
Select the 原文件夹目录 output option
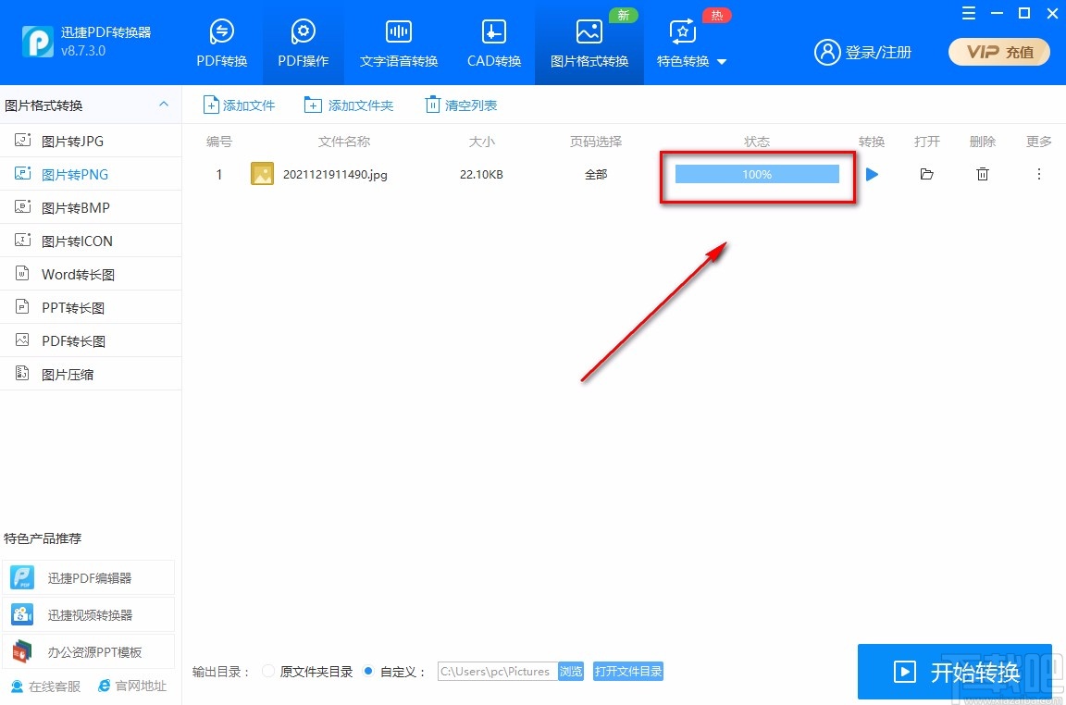pyautogui.click(x=268, y=672)
